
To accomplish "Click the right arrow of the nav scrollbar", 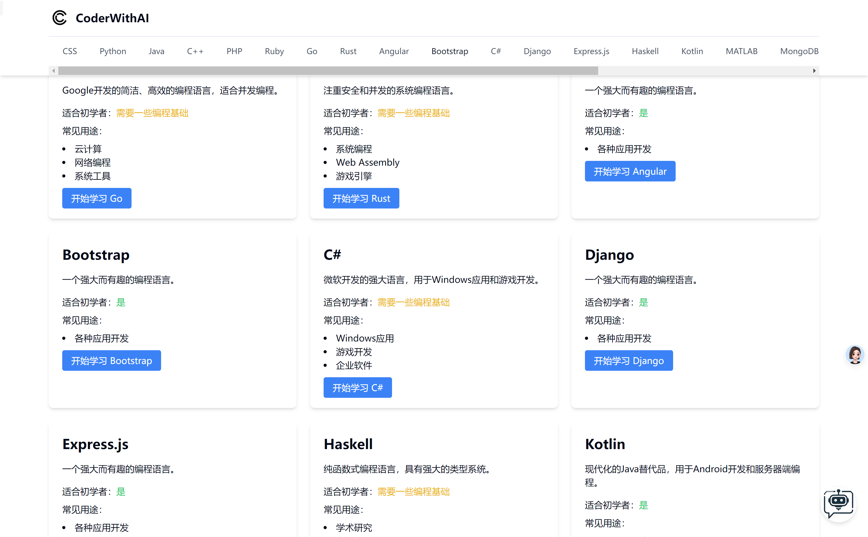I will (x=814, y=71).
